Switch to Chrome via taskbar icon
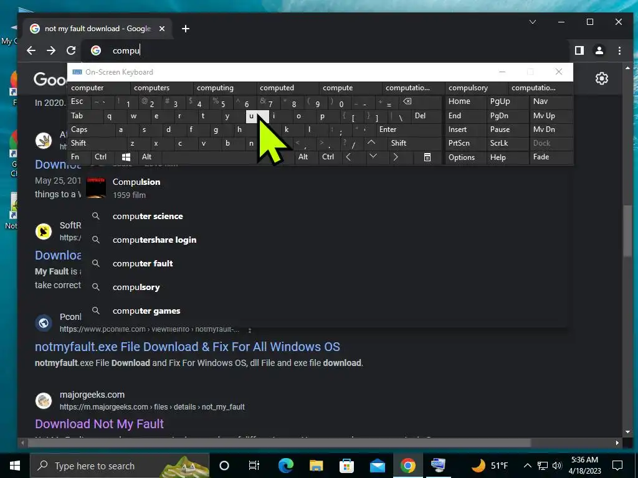This screenshot has width=638, height=478. coord(407,466)
